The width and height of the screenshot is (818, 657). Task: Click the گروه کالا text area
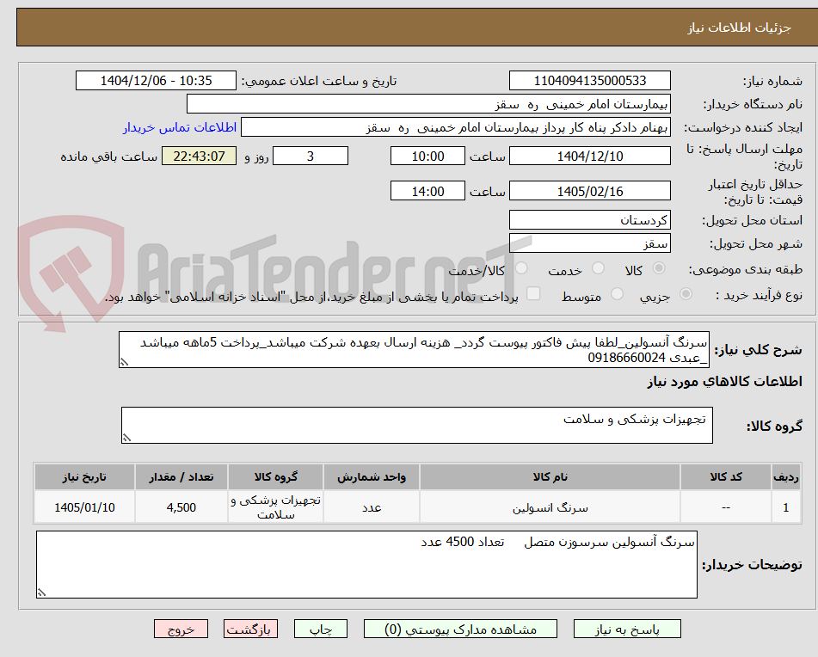417,426
